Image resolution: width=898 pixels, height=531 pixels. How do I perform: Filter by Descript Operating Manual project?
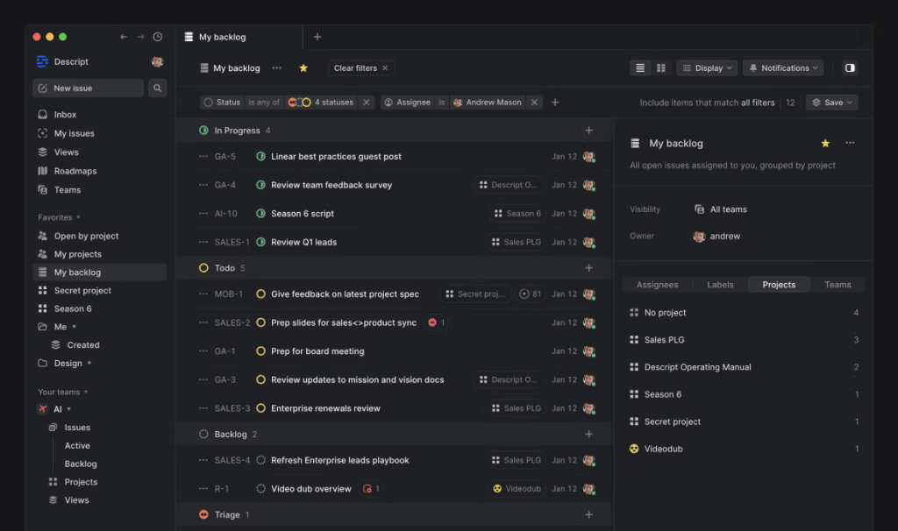click(744, 367)
